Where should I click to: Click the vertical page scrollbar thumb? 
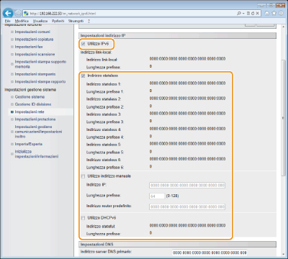283,117
